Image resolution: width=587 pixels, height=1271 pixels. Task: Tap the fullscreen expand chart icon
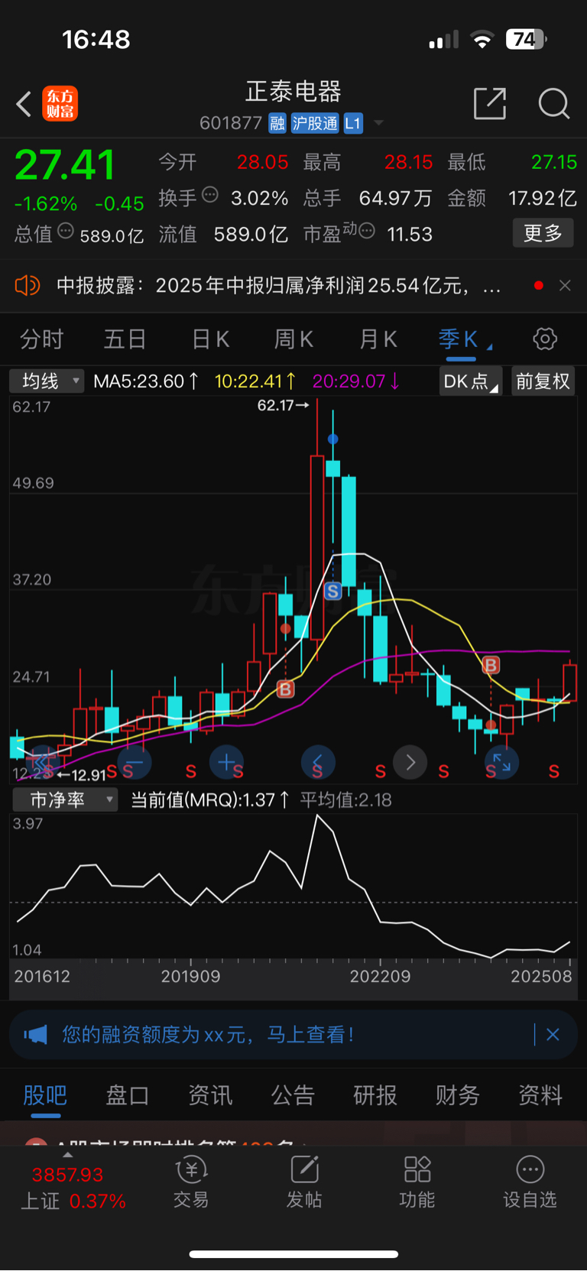[502, 762]
